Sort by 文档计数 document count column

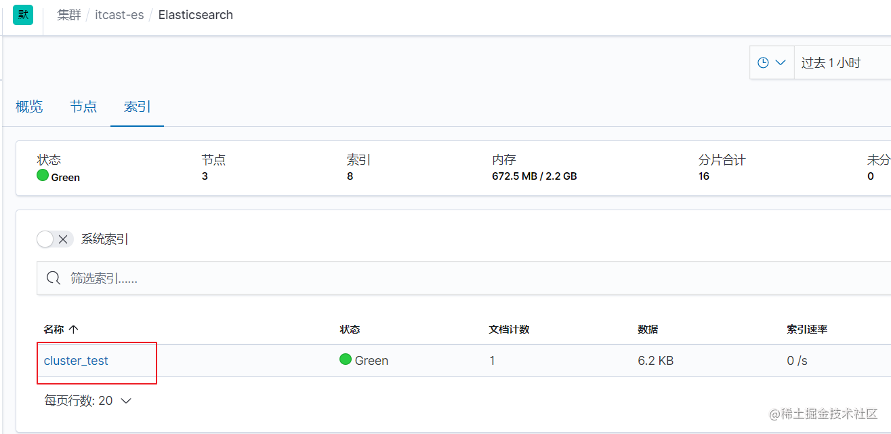click(509, 330)
